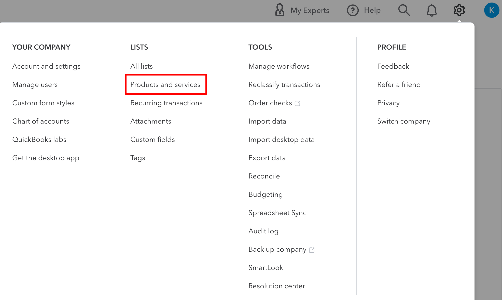Close the menu via the gear icon

(459, 10)
